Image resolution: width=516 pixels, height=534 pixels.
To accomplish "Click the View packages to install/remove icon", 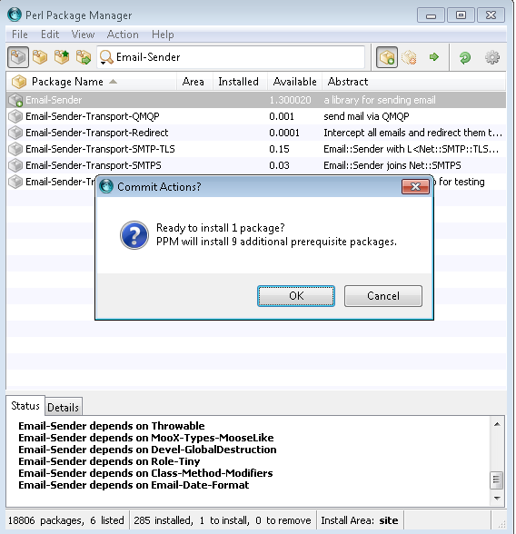I will tap(84, 57).
